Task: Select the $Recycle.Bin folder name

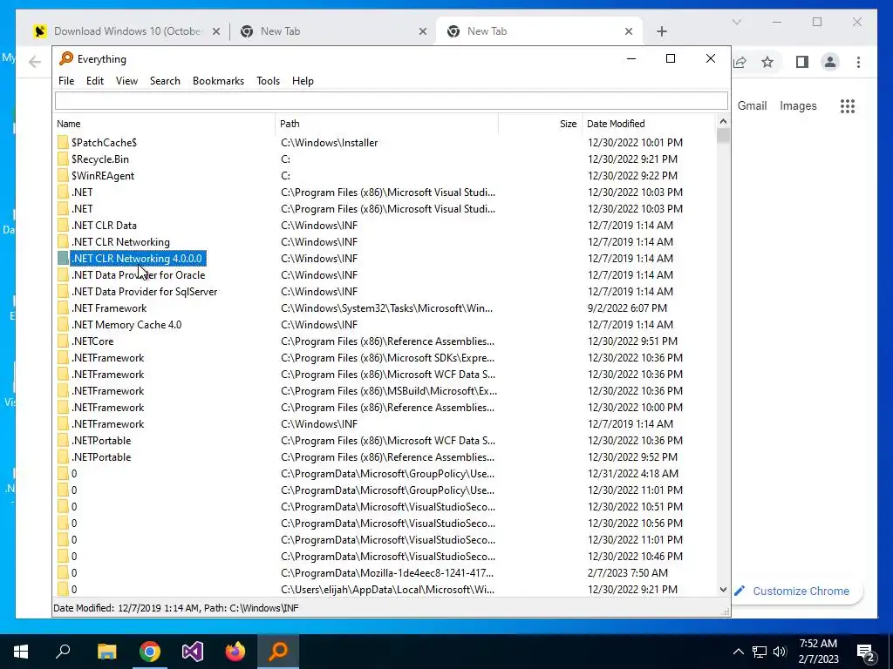Action: [x=100, y=159]
